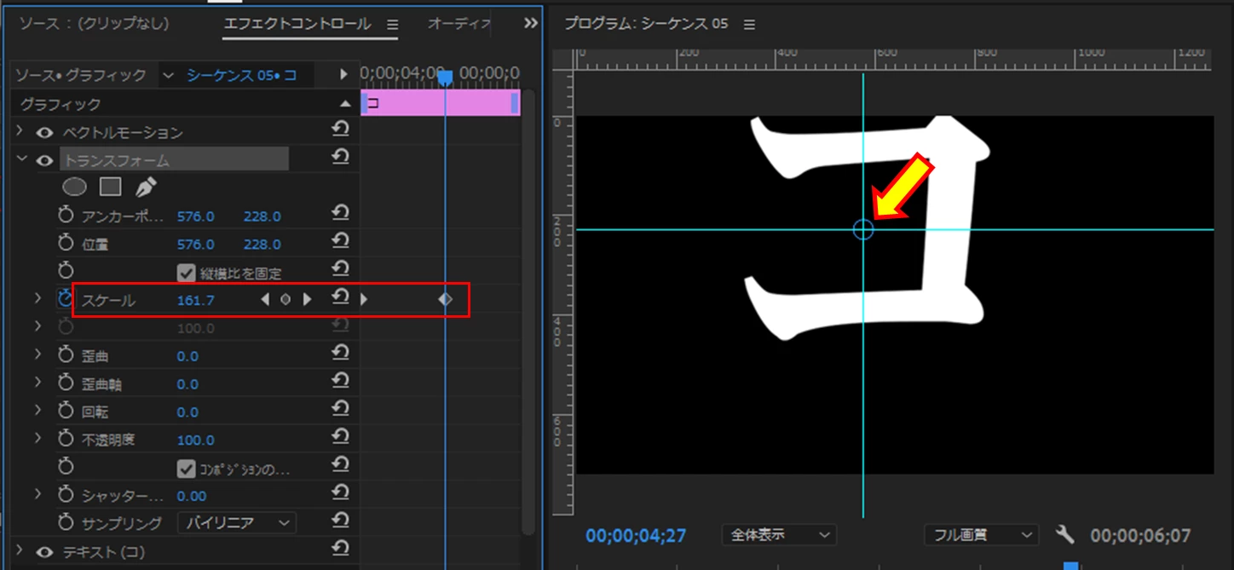1234x570 pixels.
Task: Click the シャッター value 0.00
Action: click(192, 496)
